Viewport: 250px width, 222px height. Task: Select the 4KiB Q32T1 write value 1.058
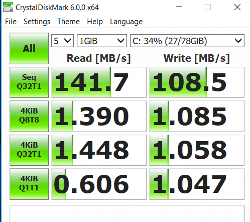[197, 150]
